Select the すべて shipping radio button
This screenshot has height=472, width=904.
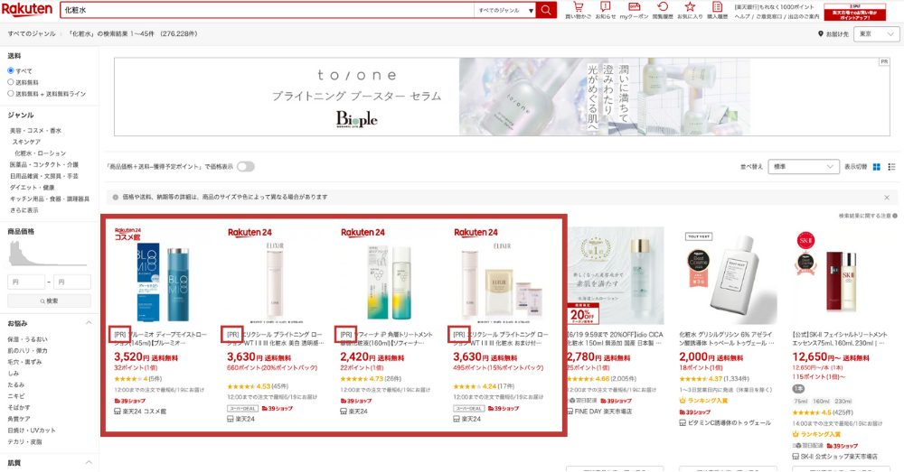10,70
